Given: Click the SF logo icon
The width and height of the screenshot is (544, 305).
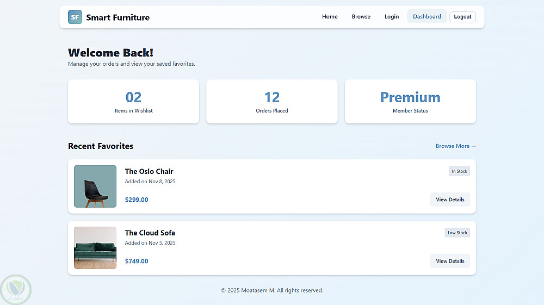Looking at the screenshot, I should coord(75,17).
